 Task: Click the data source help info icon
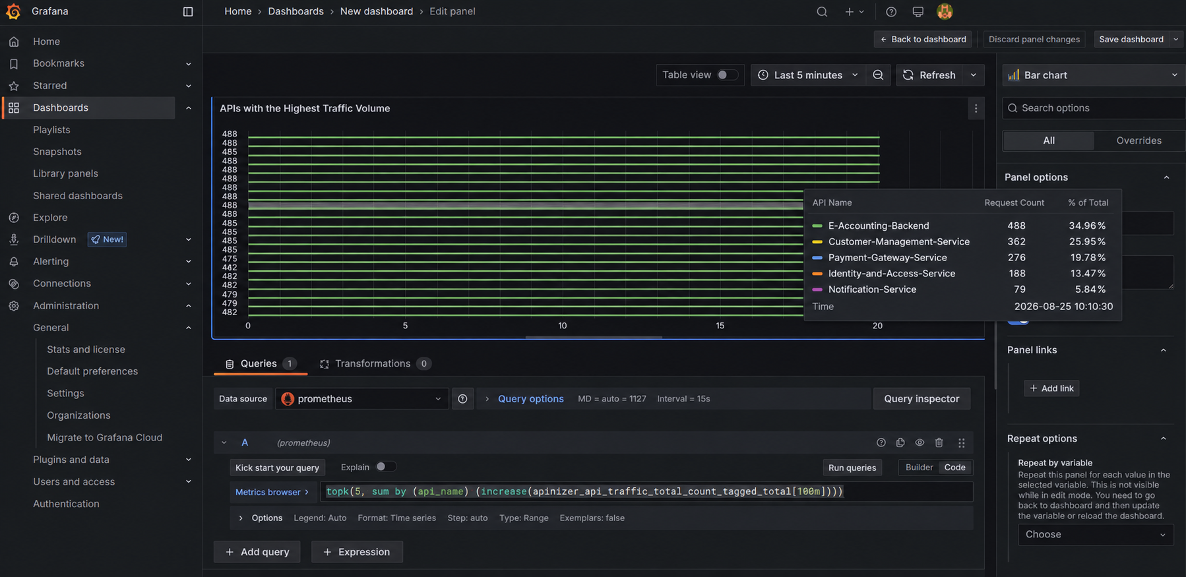[x=462, y=399]
